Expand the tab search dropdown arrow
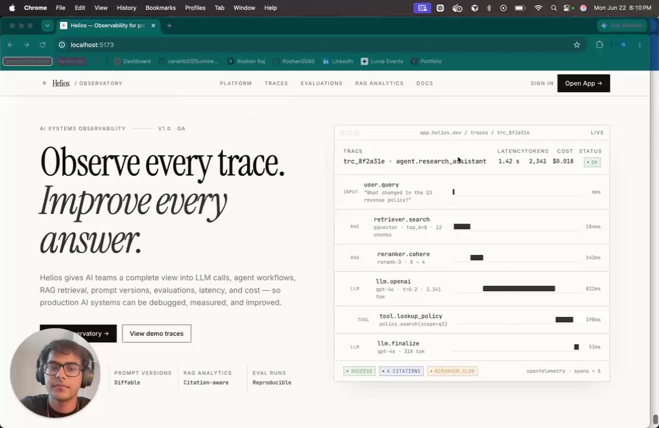659x428 pixels. 48,26
